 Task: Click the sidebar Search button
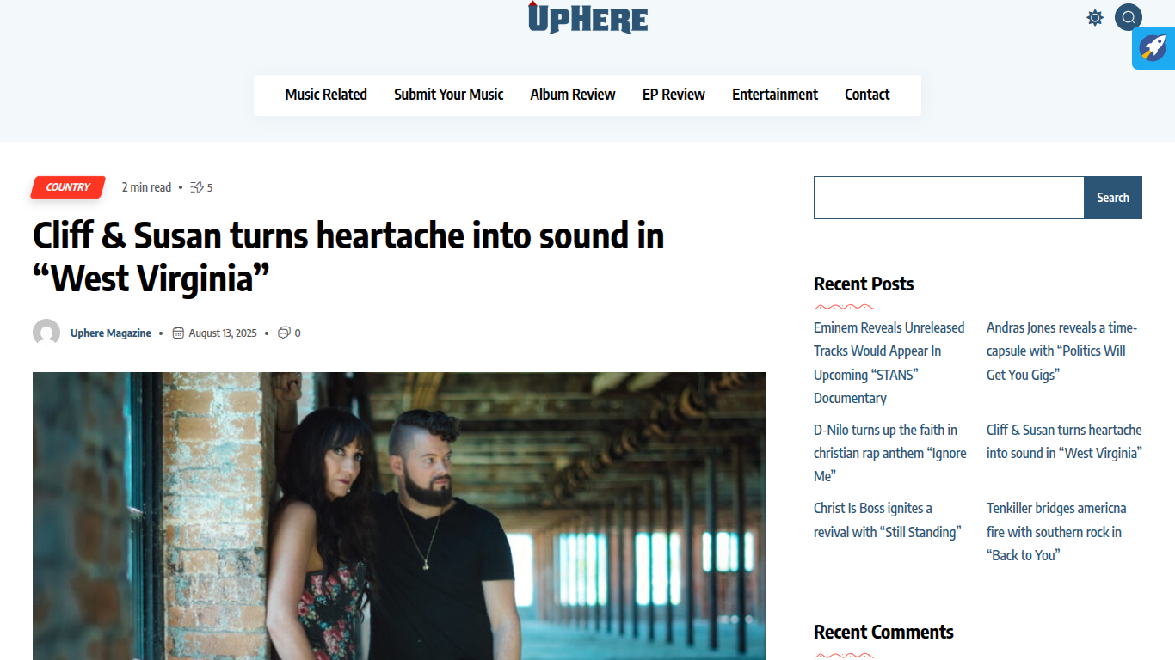coord(1113,198)
